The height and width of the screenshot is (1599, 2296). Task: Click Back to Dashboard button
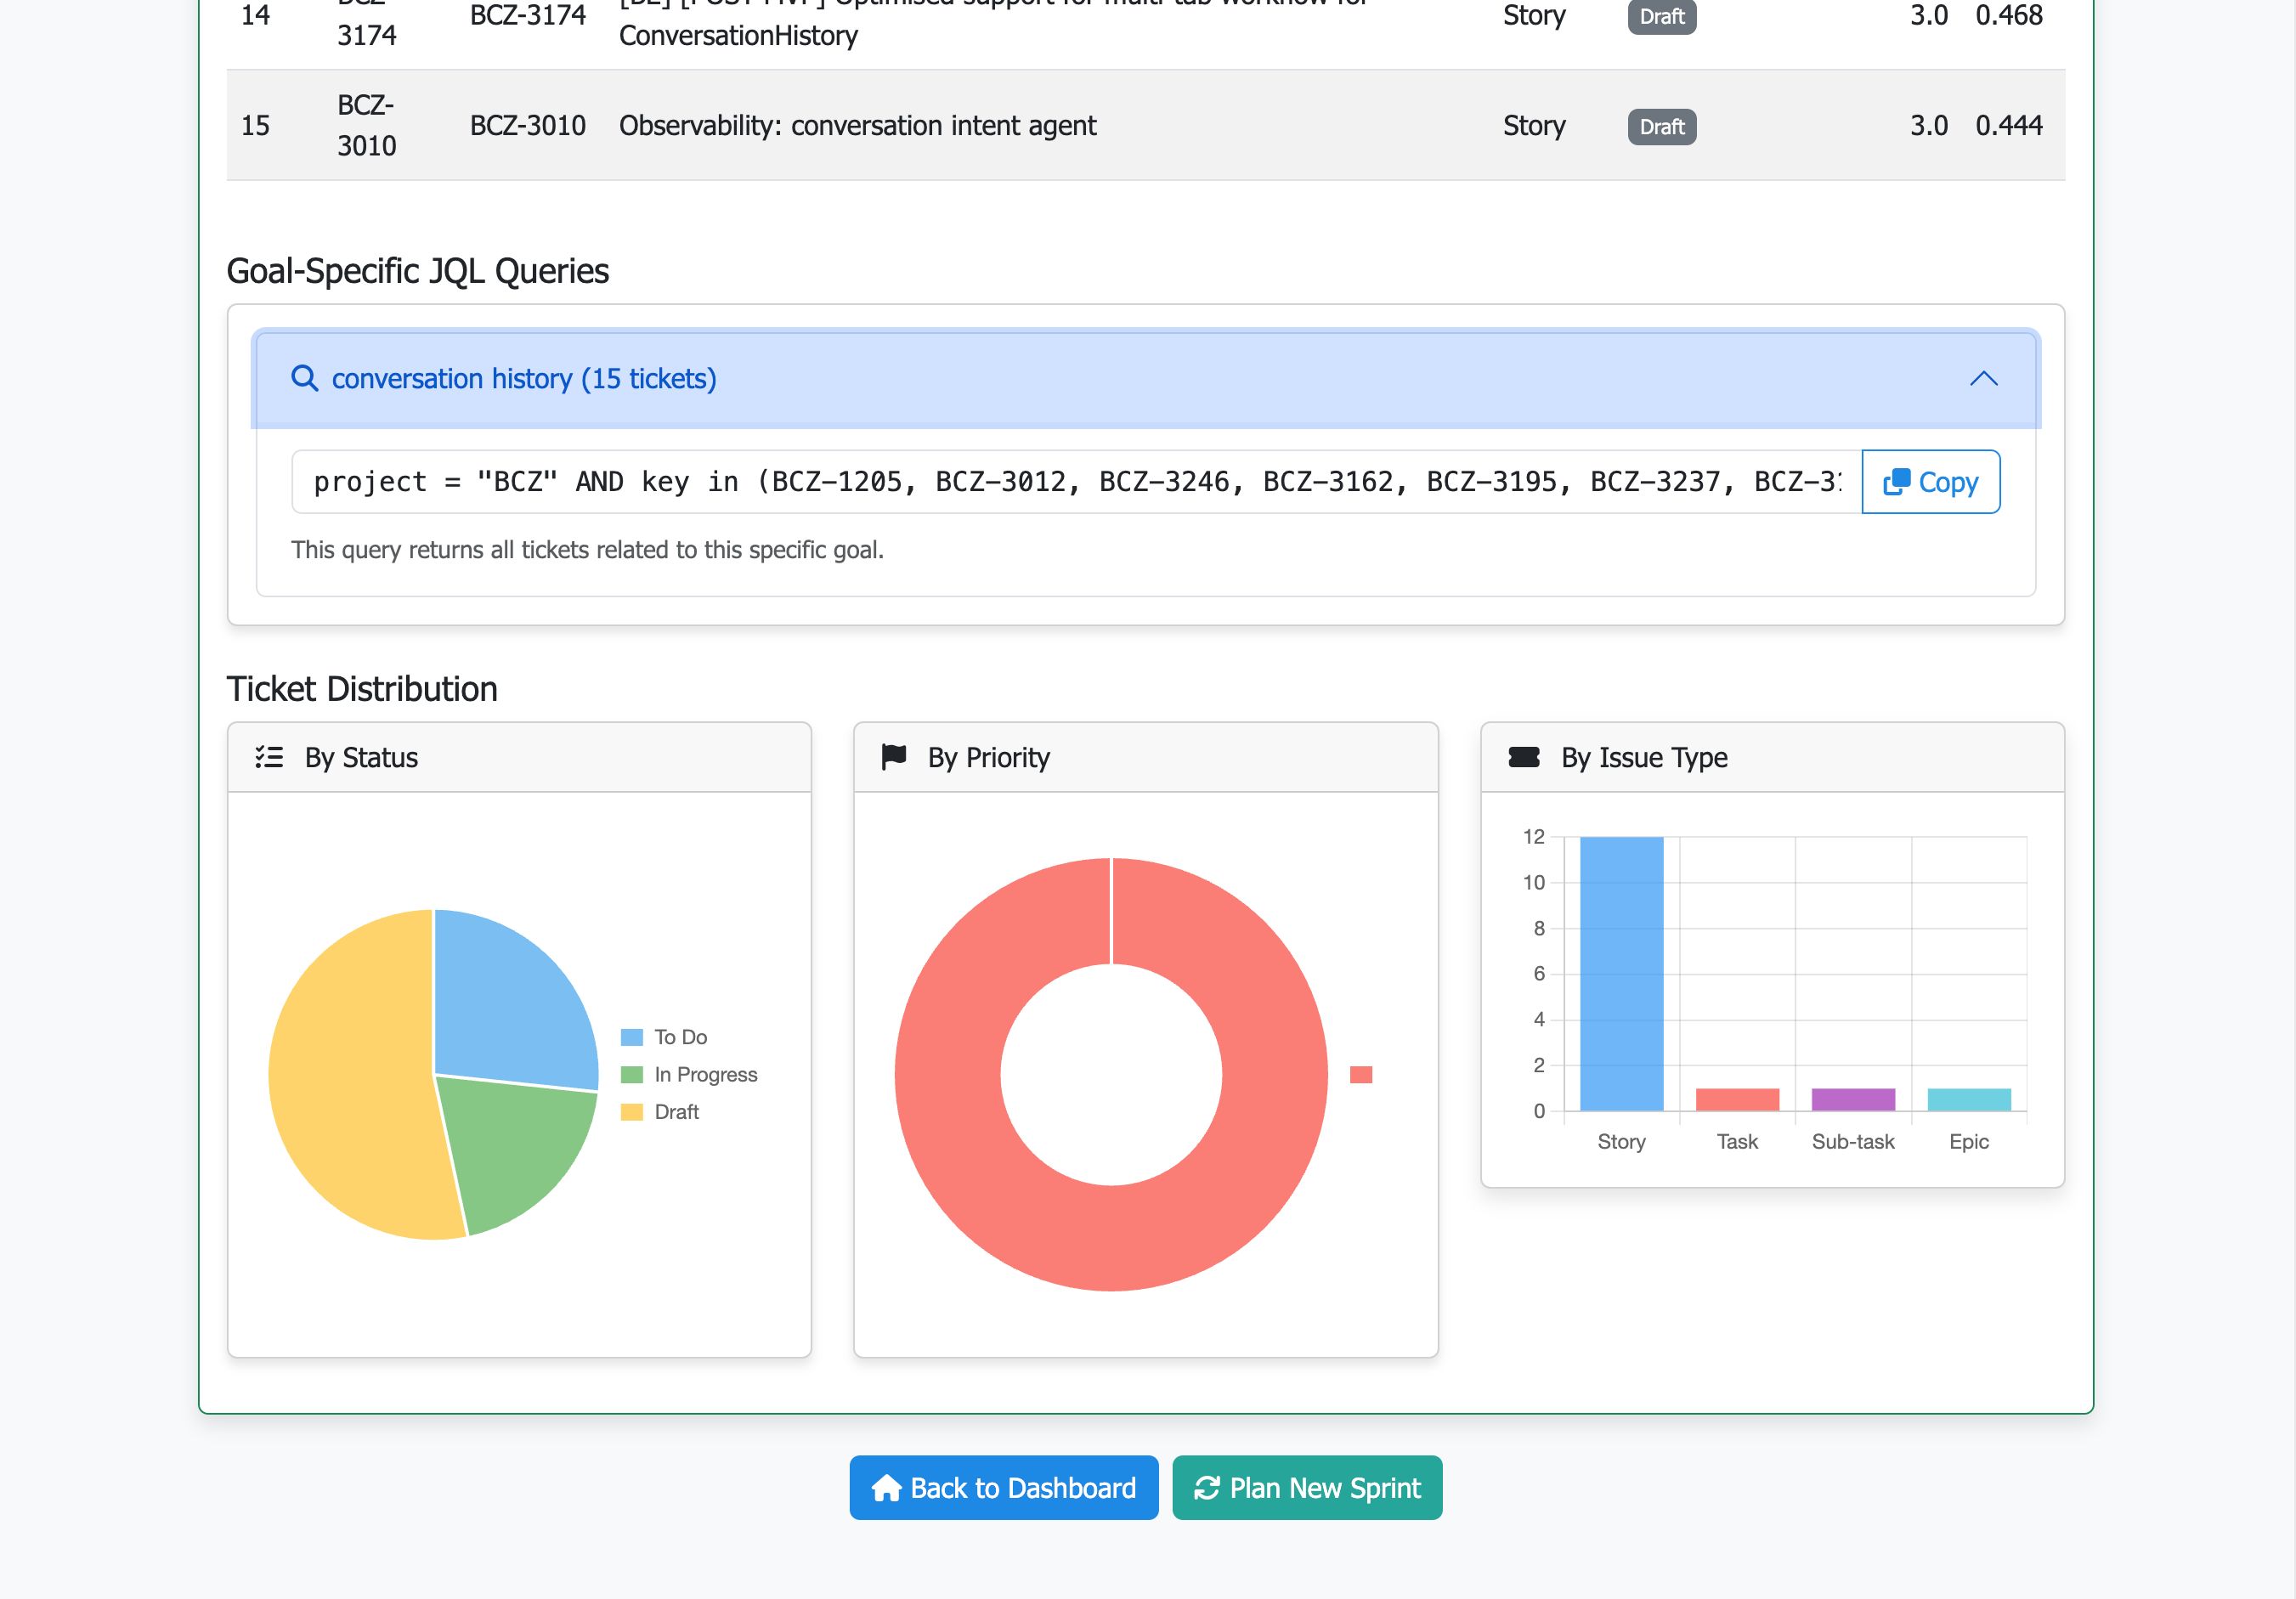[x=1004, y=1488]
